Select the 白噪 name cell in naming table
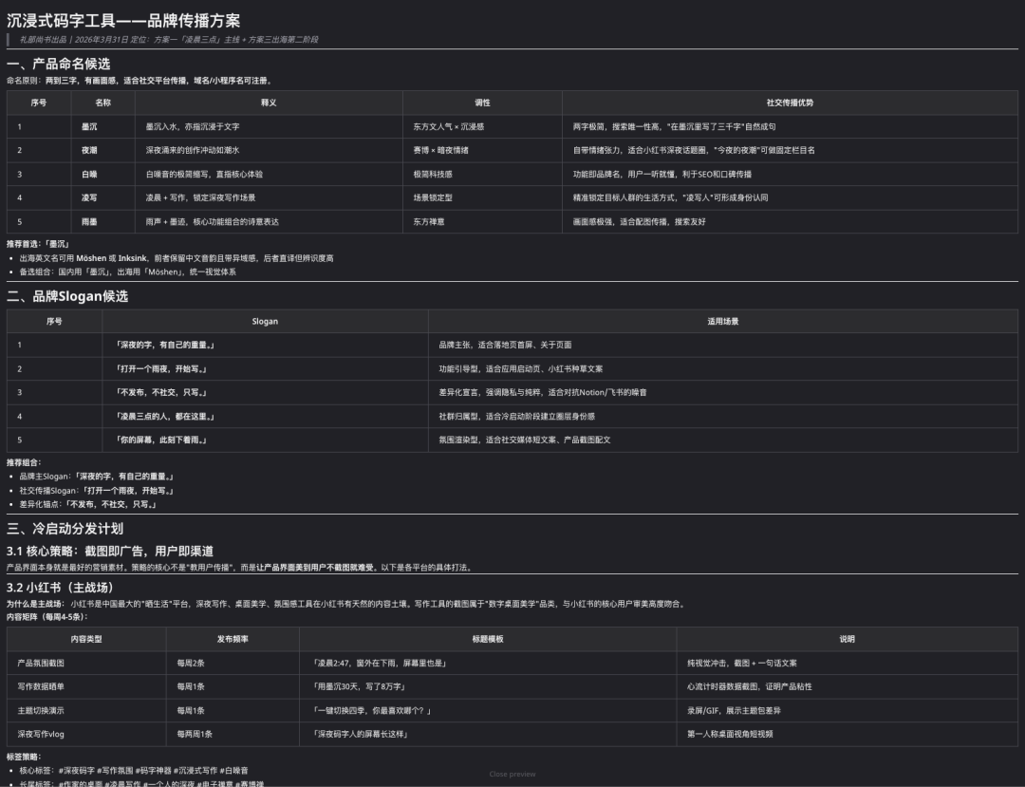The width and height of the screenshot is (1025, 787). (x=89, y=174)
